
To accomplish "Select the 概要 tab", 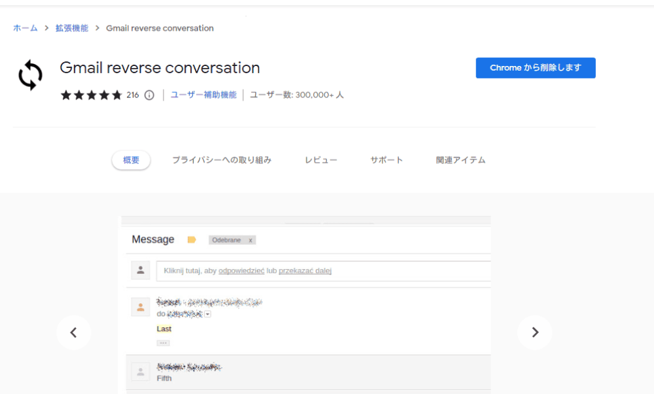I will [131, 160].
